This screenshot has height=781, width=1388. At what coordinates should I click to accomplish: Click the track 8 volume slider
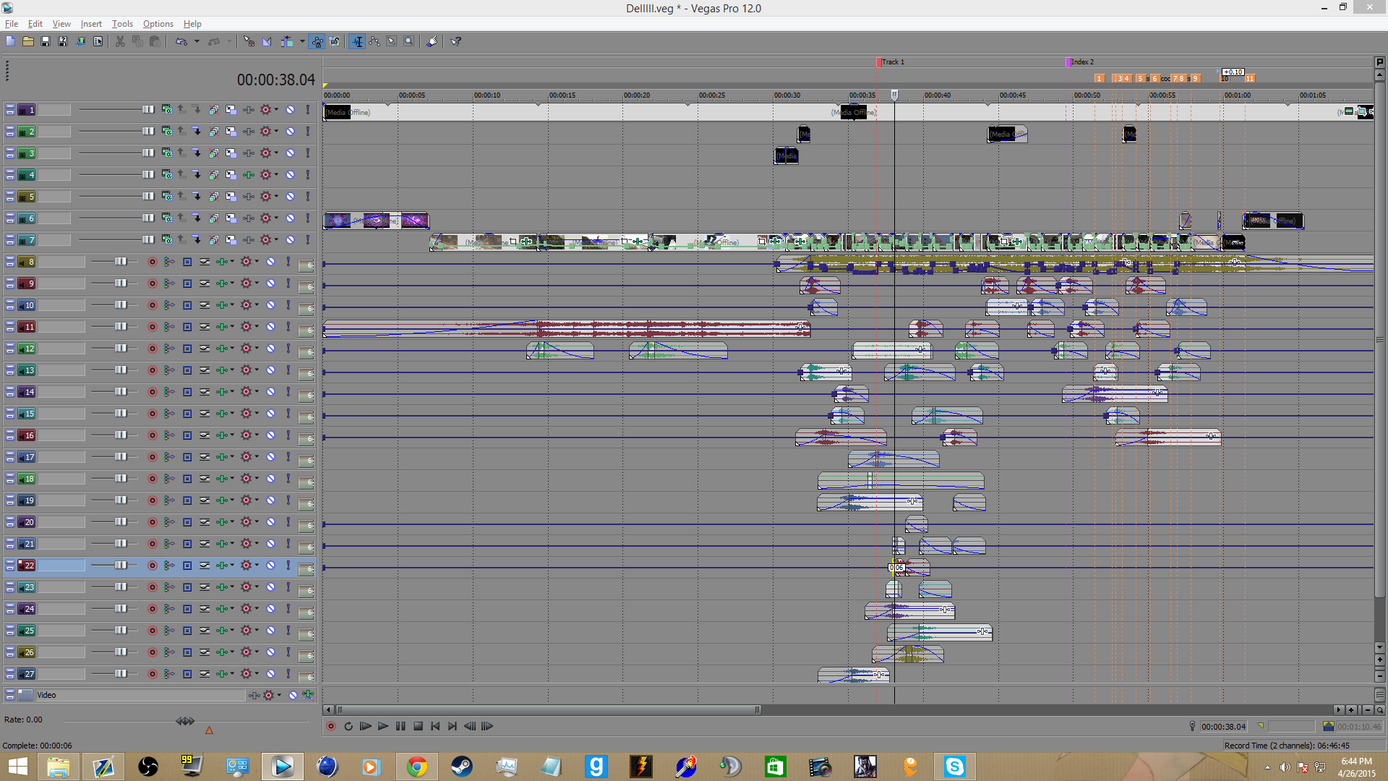pyautogui.click(x=119, y=262)
